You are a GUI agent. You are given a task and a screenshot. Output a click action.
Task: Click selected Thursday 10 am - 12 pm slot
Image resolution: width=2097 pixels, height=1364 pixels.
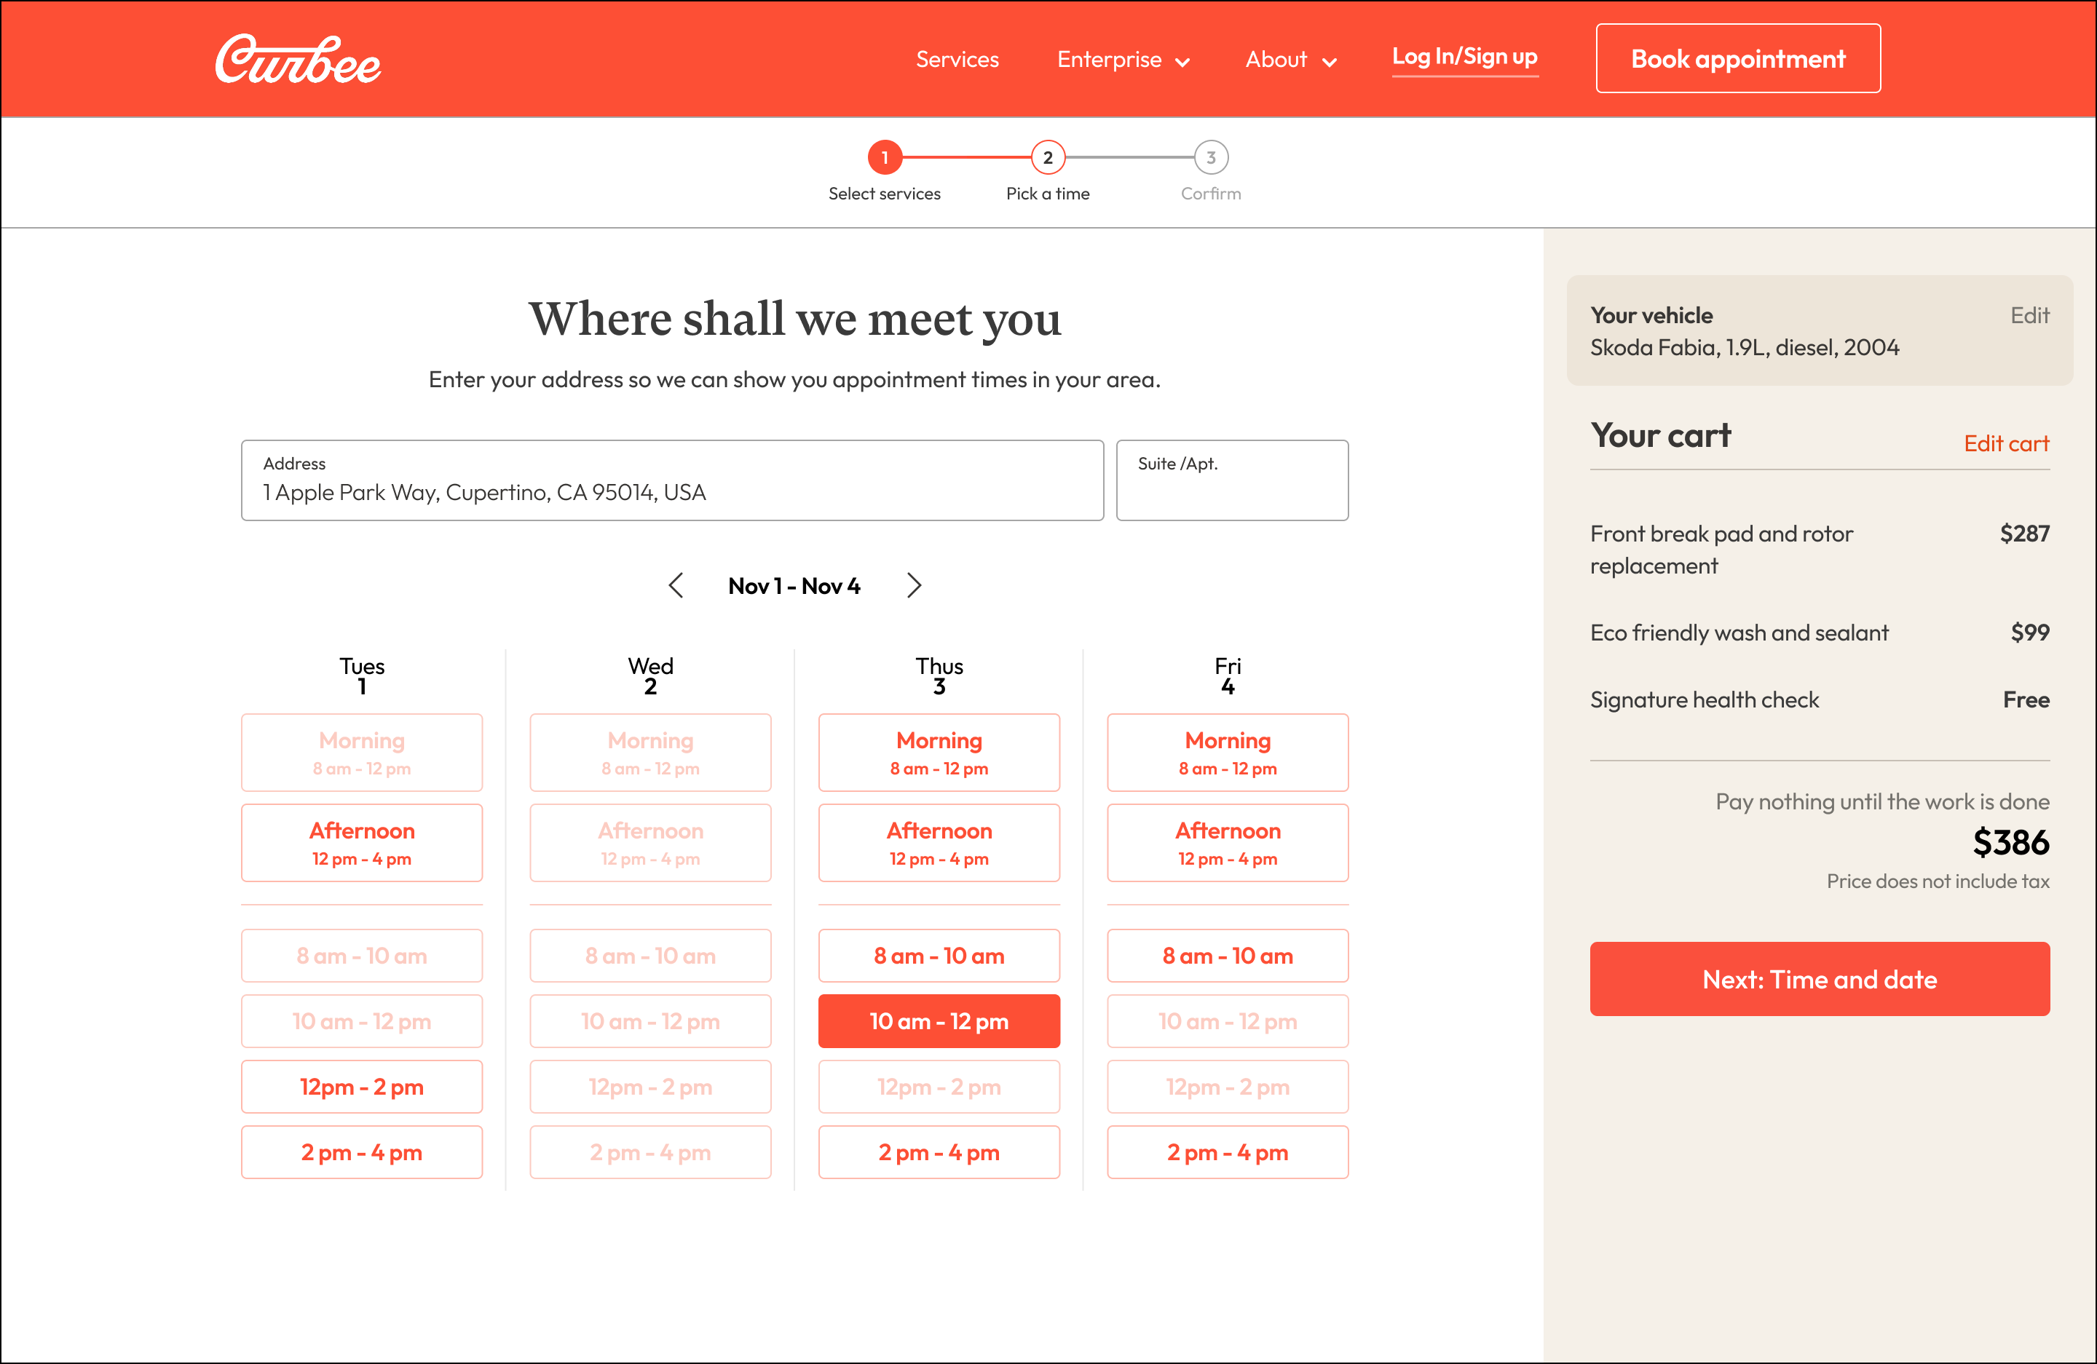(x=939, y=1021)
